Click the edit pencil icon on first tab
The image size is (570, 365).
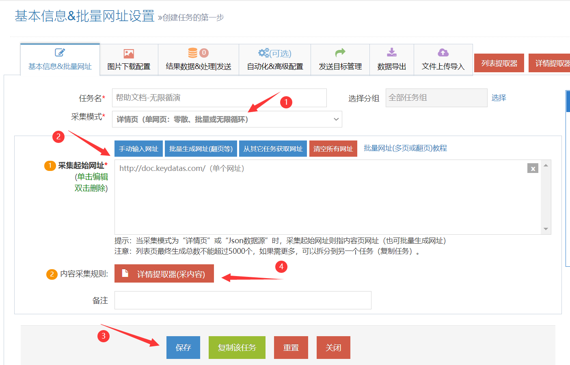(60, 52)
